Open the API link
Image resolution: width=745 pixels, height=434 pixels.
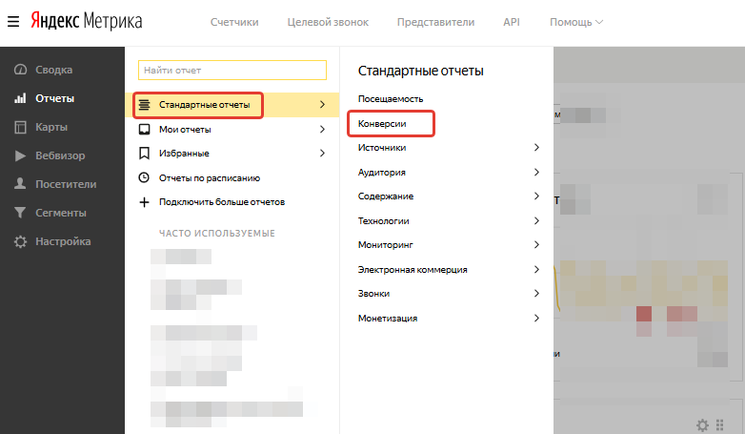pos(512,22)
